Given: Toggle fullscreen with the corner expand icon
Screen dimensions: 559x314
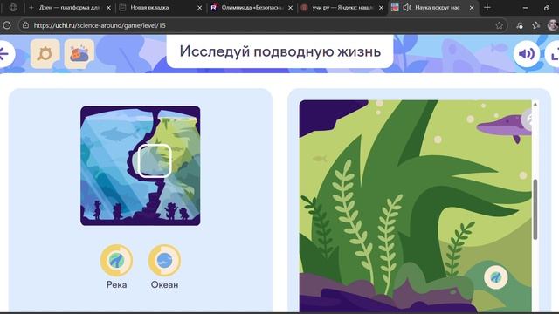Looking at the screenshot, I should tap(553, 54).
